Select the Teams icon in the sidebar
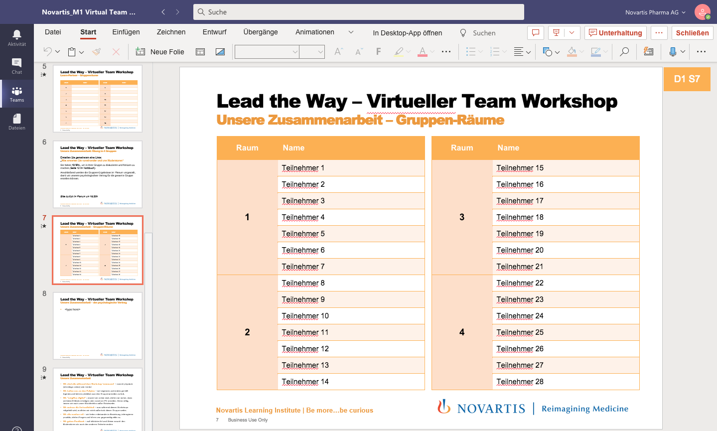Screen dimensions: 717x431 [17, 94]
